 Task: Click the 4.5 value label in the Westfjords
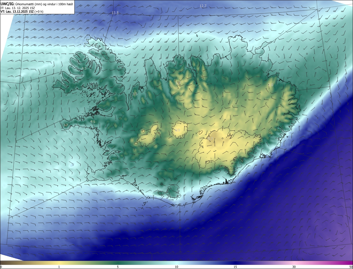coord(84,68)
